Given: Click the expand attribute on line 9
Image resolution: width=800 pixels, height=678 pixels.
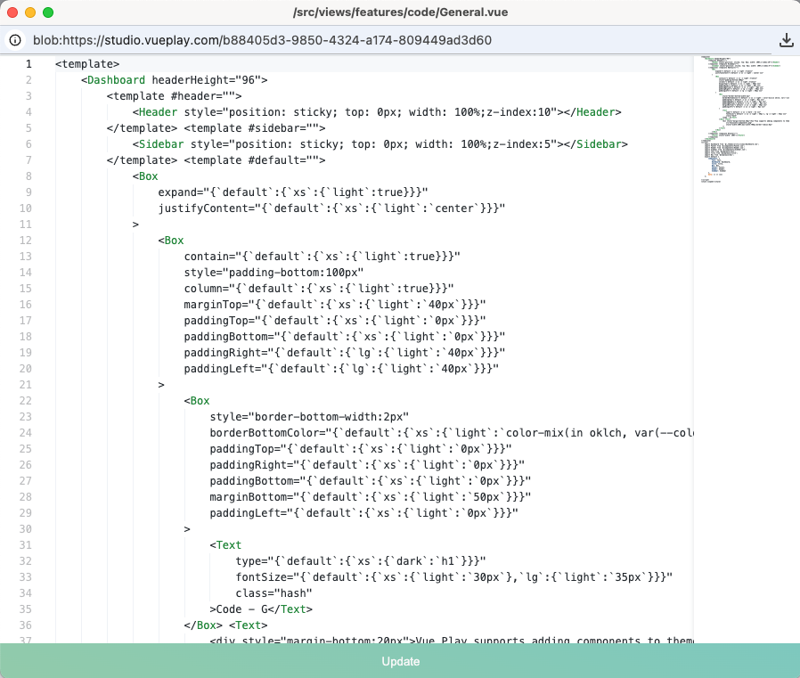Looking at the screenshot, I should point(293,192).
